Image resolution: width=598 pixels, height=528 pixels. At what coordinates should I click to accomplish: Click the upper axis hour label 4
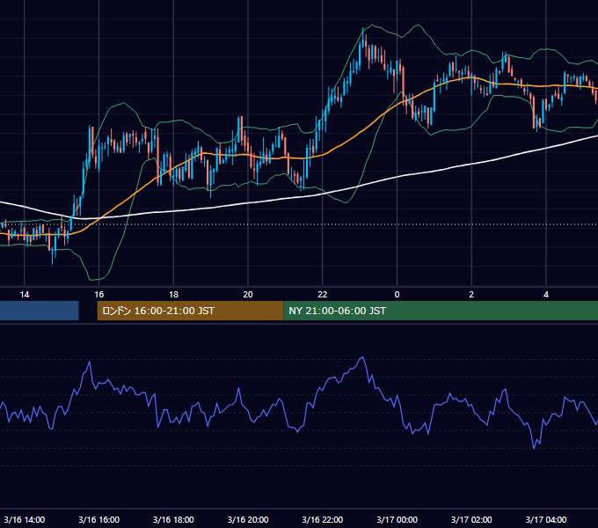pyautogui.click(x=546, y=295)
